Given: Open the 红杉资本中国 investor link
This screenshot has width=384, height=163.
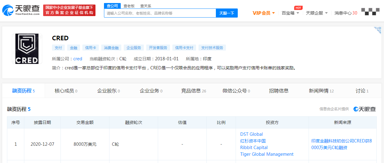Looking at the screenshot, I should [x=253, y=141].
